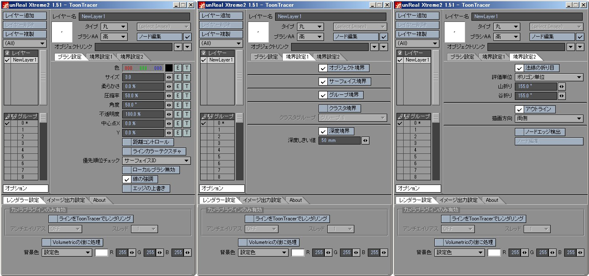The height and width of the screenshot is (276, 589).
Task: Click ノード編集 button in left window
Action: click(160, 37)
